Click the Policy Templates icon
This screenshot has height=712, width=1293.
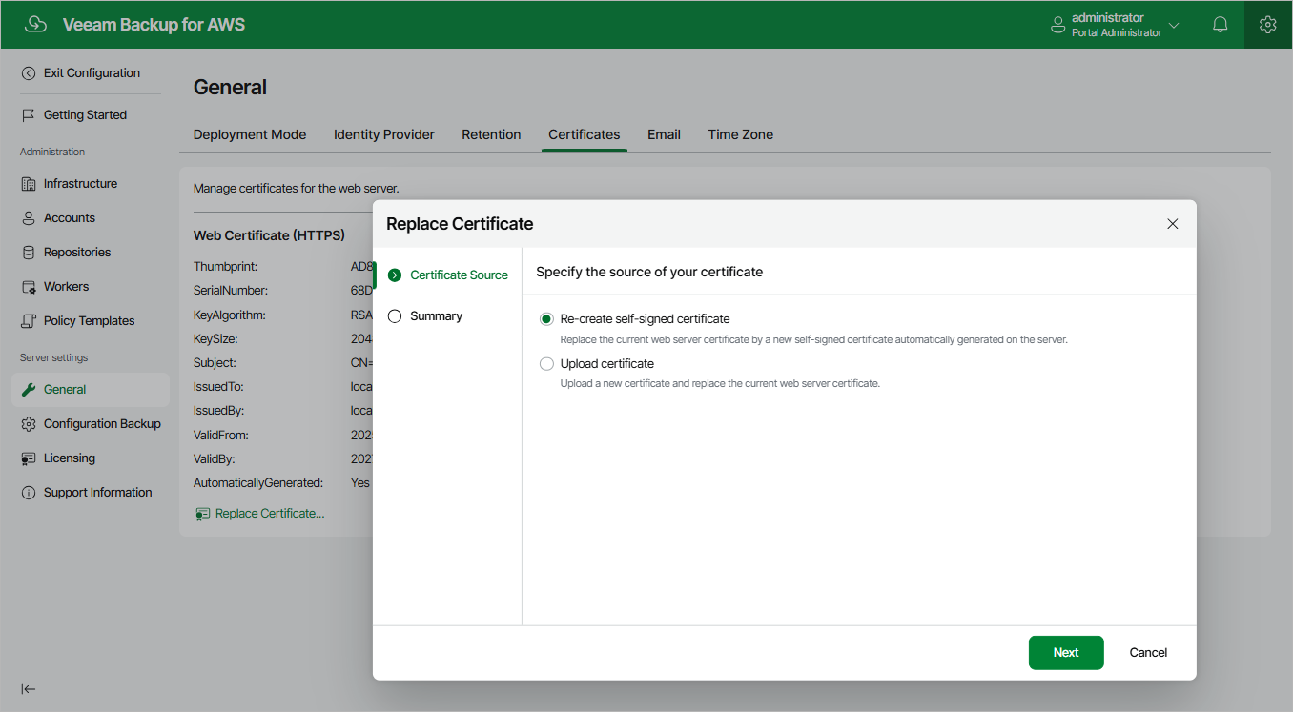coord(29,321)
